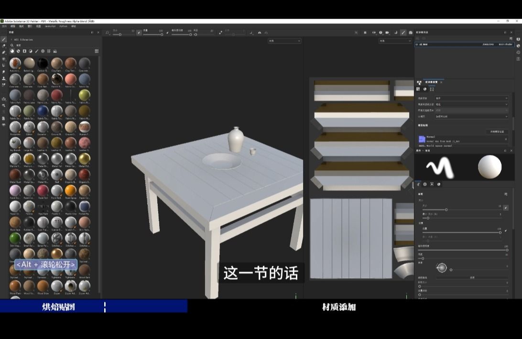522x339 pixels.
Task: Select the Projection tool in left toolbar
Action: click(4, 52)
